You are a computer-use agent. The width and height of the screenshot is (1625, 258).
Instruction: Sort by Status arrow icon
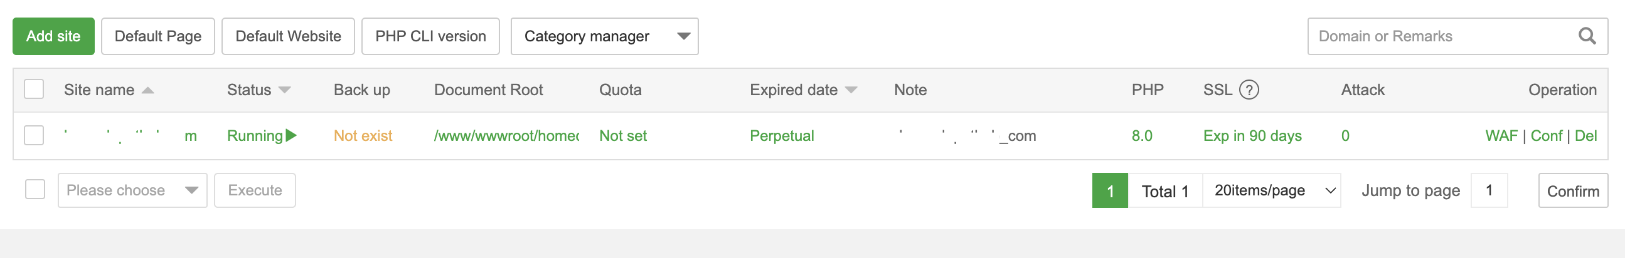click(284, 90)
